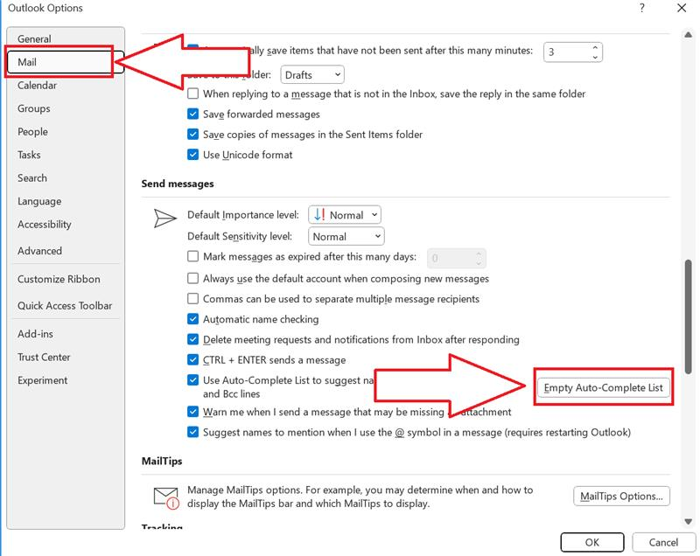This screenshot has height=556, width=700.
Task: Confirm settings with the OK button
Action: click(592, 542)
